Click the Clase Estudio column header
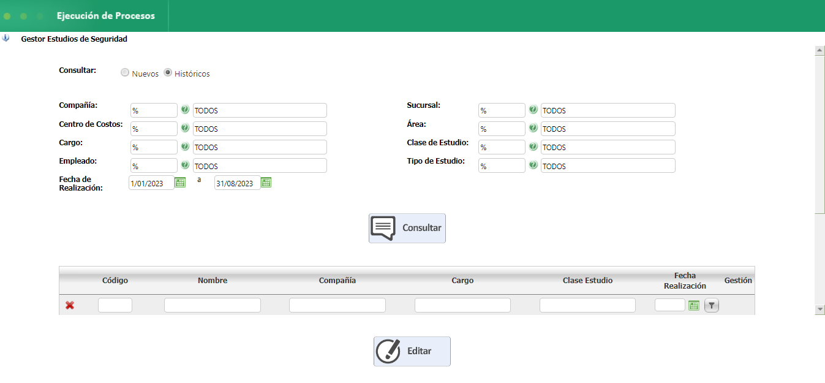Screen dimensions: 825x383 pyautogui.click(x=587, y=280)
